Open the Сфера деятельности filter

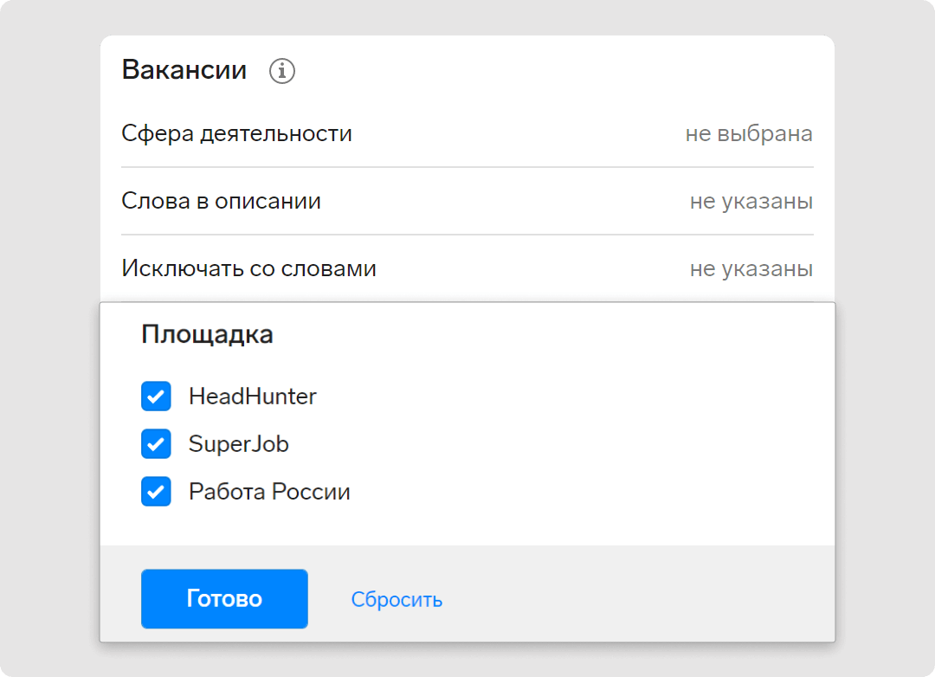click(236, 134)
